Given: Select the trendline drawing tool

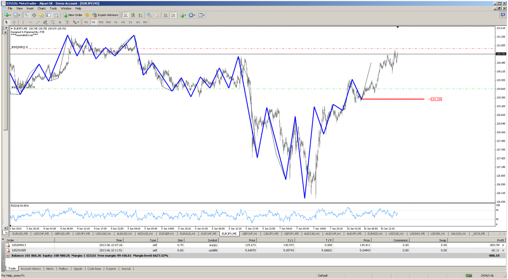Looking at the screenshot, I should pyautogui.click(x=38, y=22).
